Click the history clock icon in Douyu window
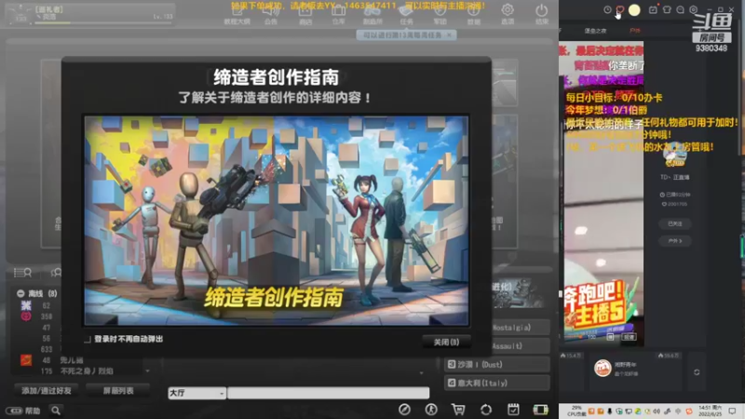The image size is (745, 419). 607,9
